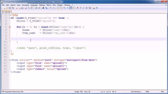
Task: Open the ? help menu
Action: point(72,5)
